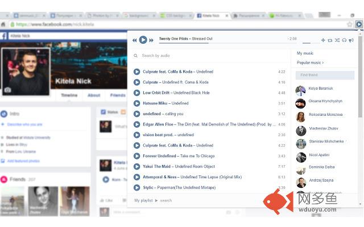364x227 pixels.
Task: Play Attemporal & Ness – Undefined Time Lapse
Action: tap(136, 177)
